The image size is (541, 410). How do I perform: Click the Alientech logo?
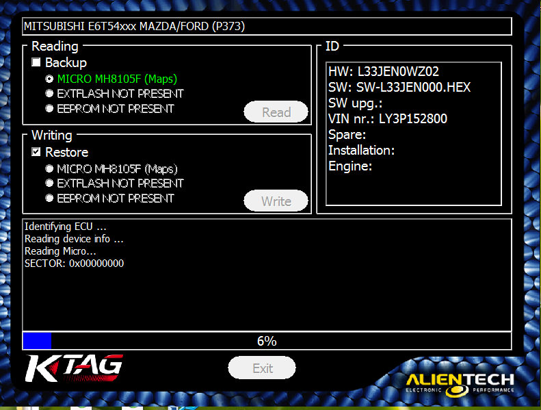[460, 385]
